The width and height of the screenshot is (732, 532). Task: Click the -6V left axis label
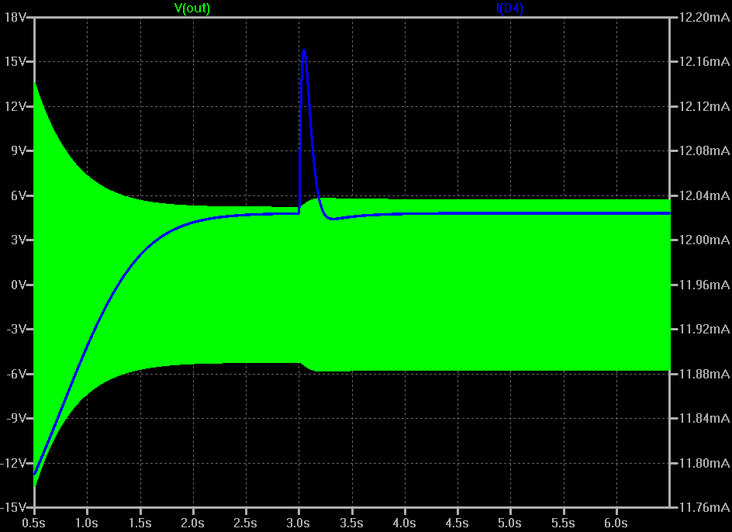(16, 374)
